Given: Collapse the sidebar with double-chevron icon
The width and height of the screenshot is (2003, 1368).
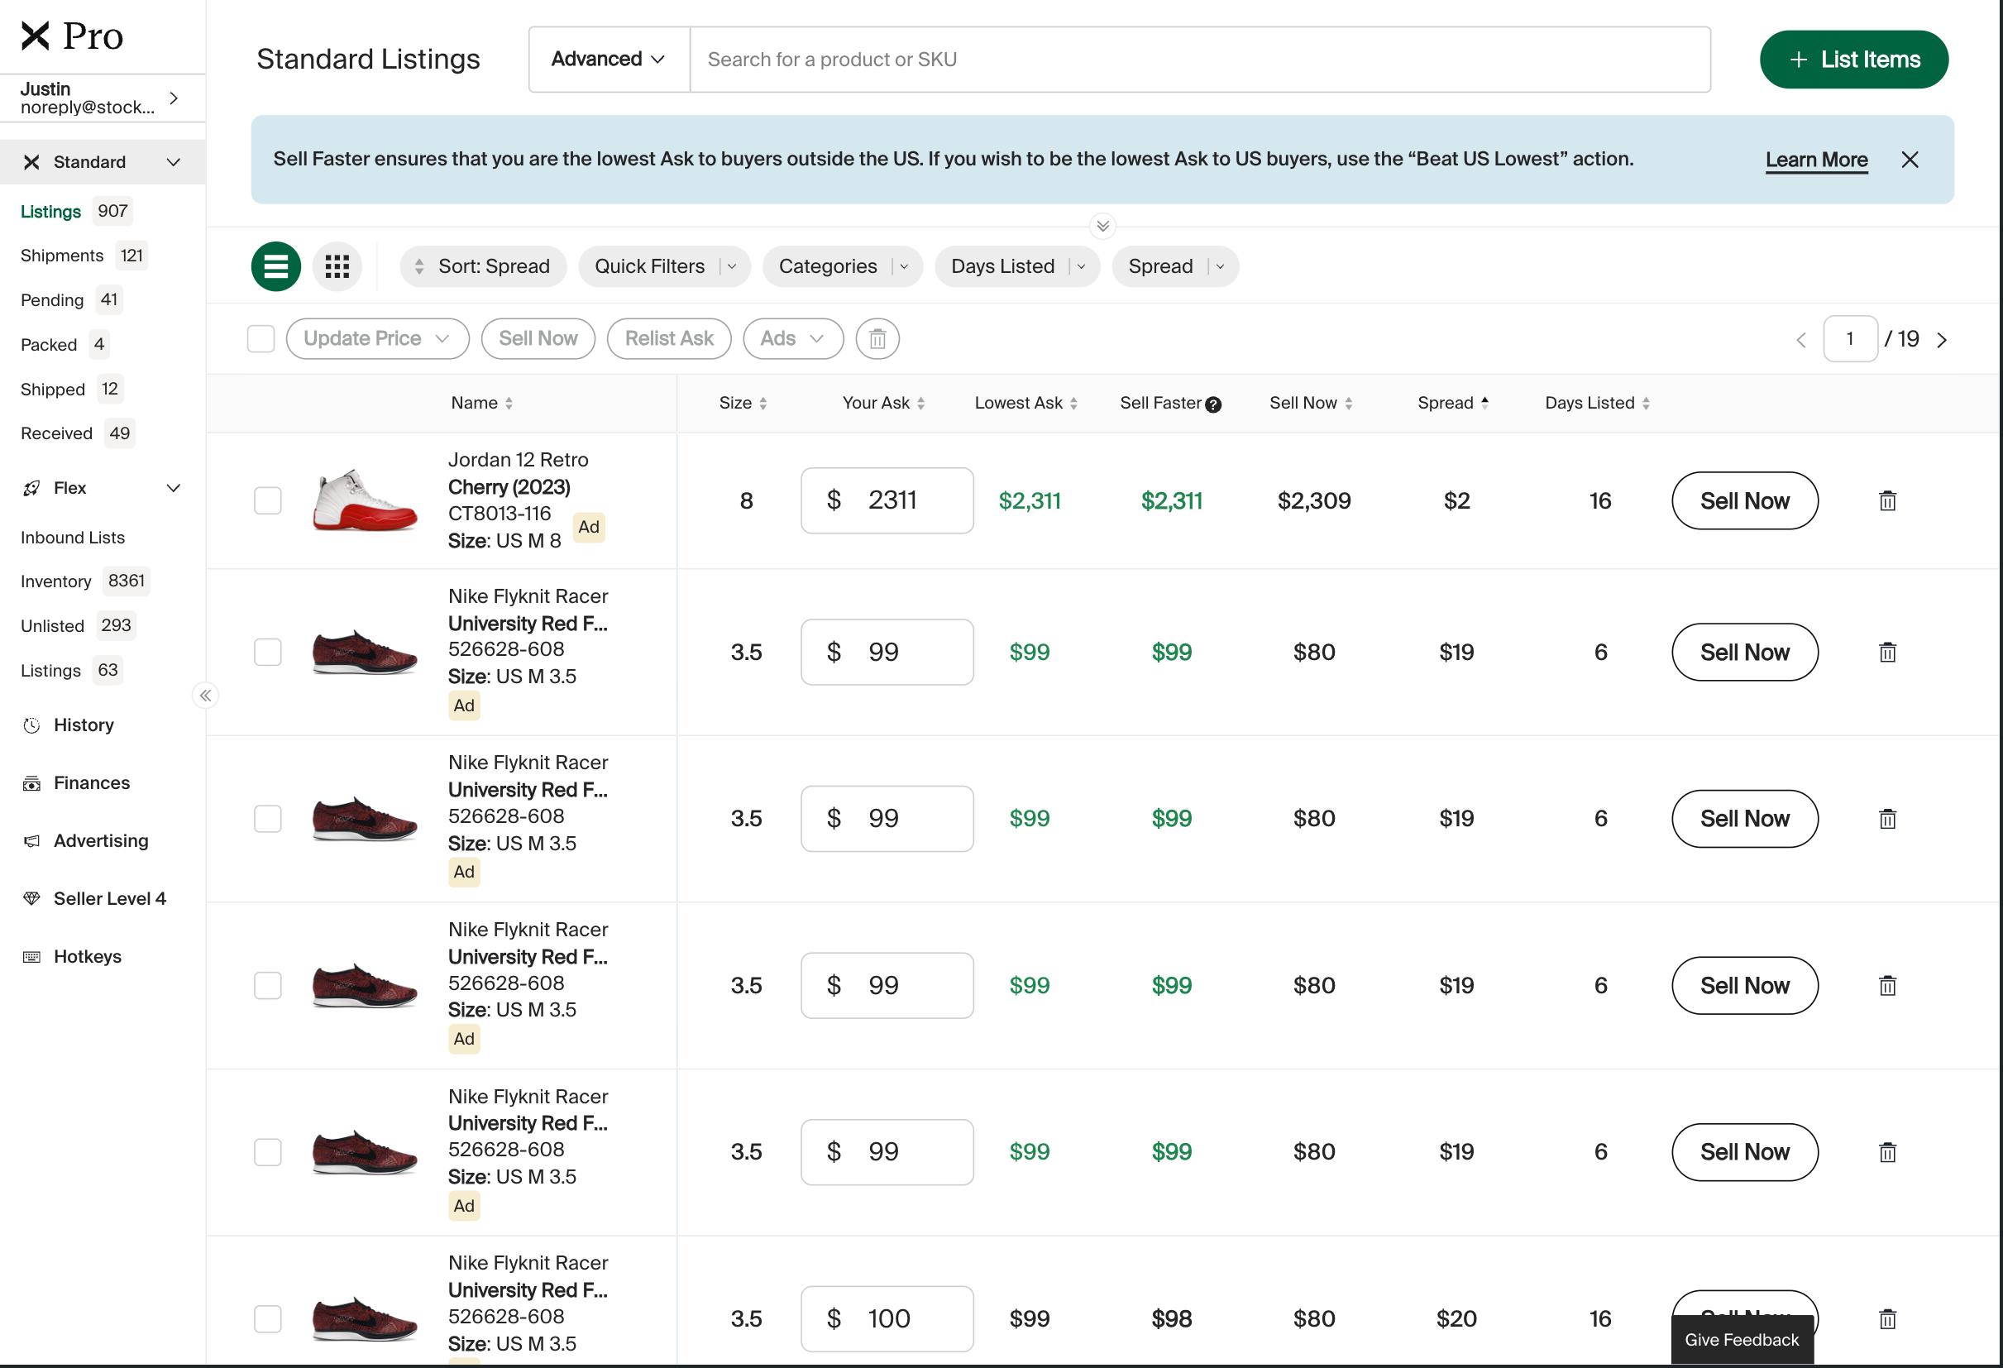Looking at the screenshot, I should point(205,696).
